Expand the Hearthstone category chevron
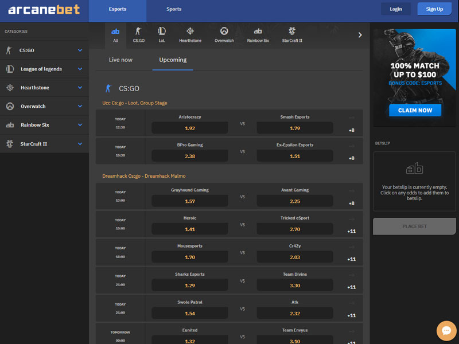Image resolution: width=459 pixels, height=344 pixels. (x=80, y=88)
